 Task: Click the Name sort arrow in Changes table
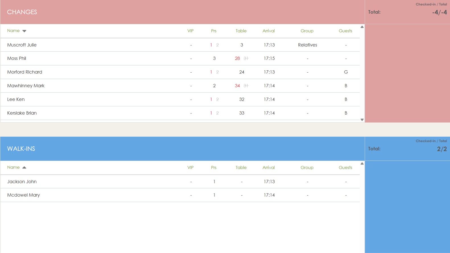pos(24,31)
